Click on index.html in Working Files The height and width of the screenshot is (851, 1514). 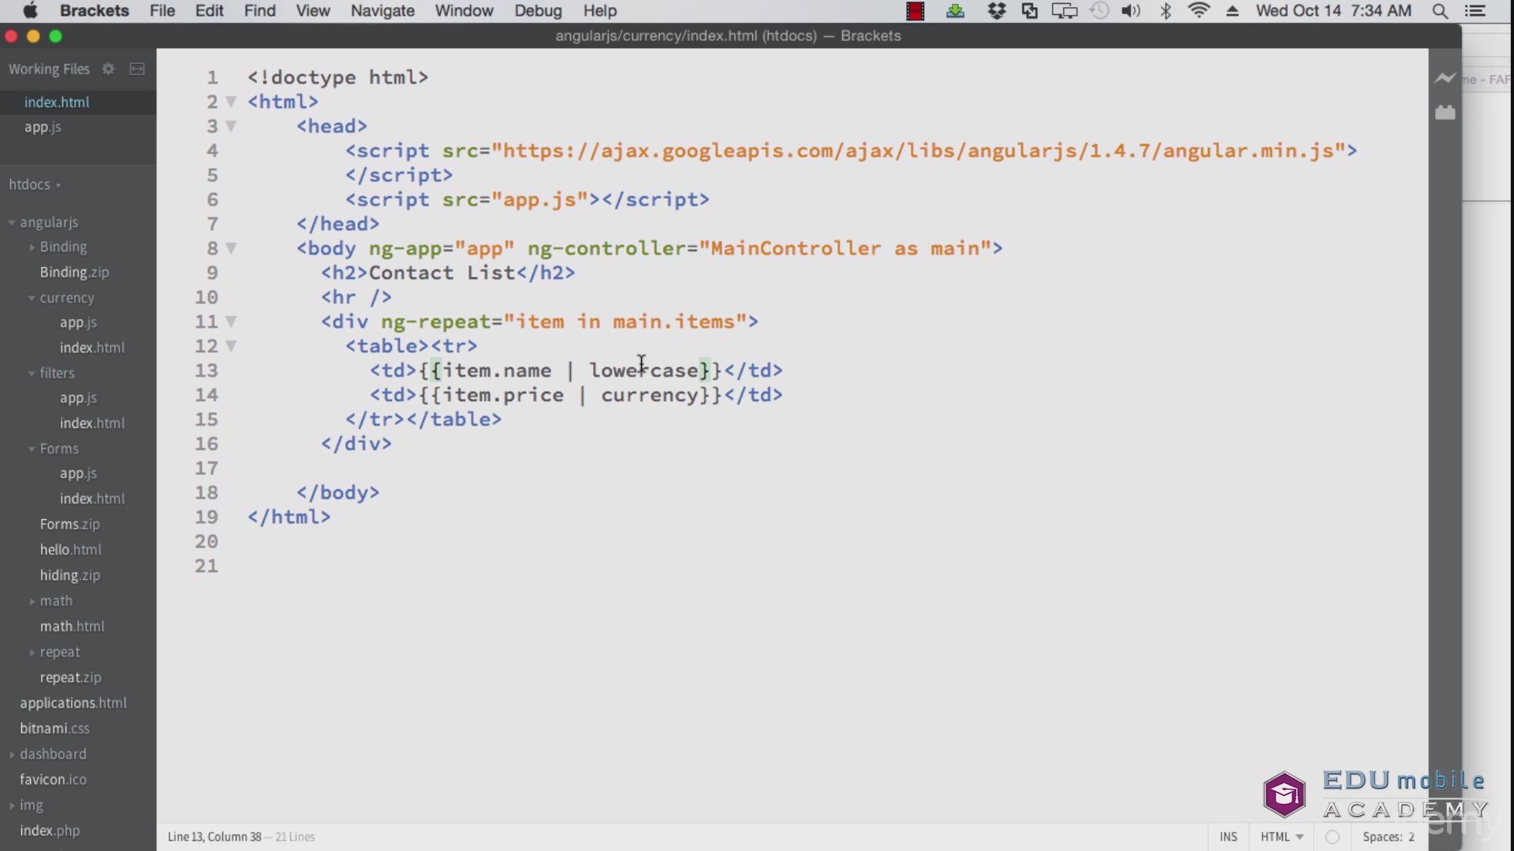coord(56,101)
